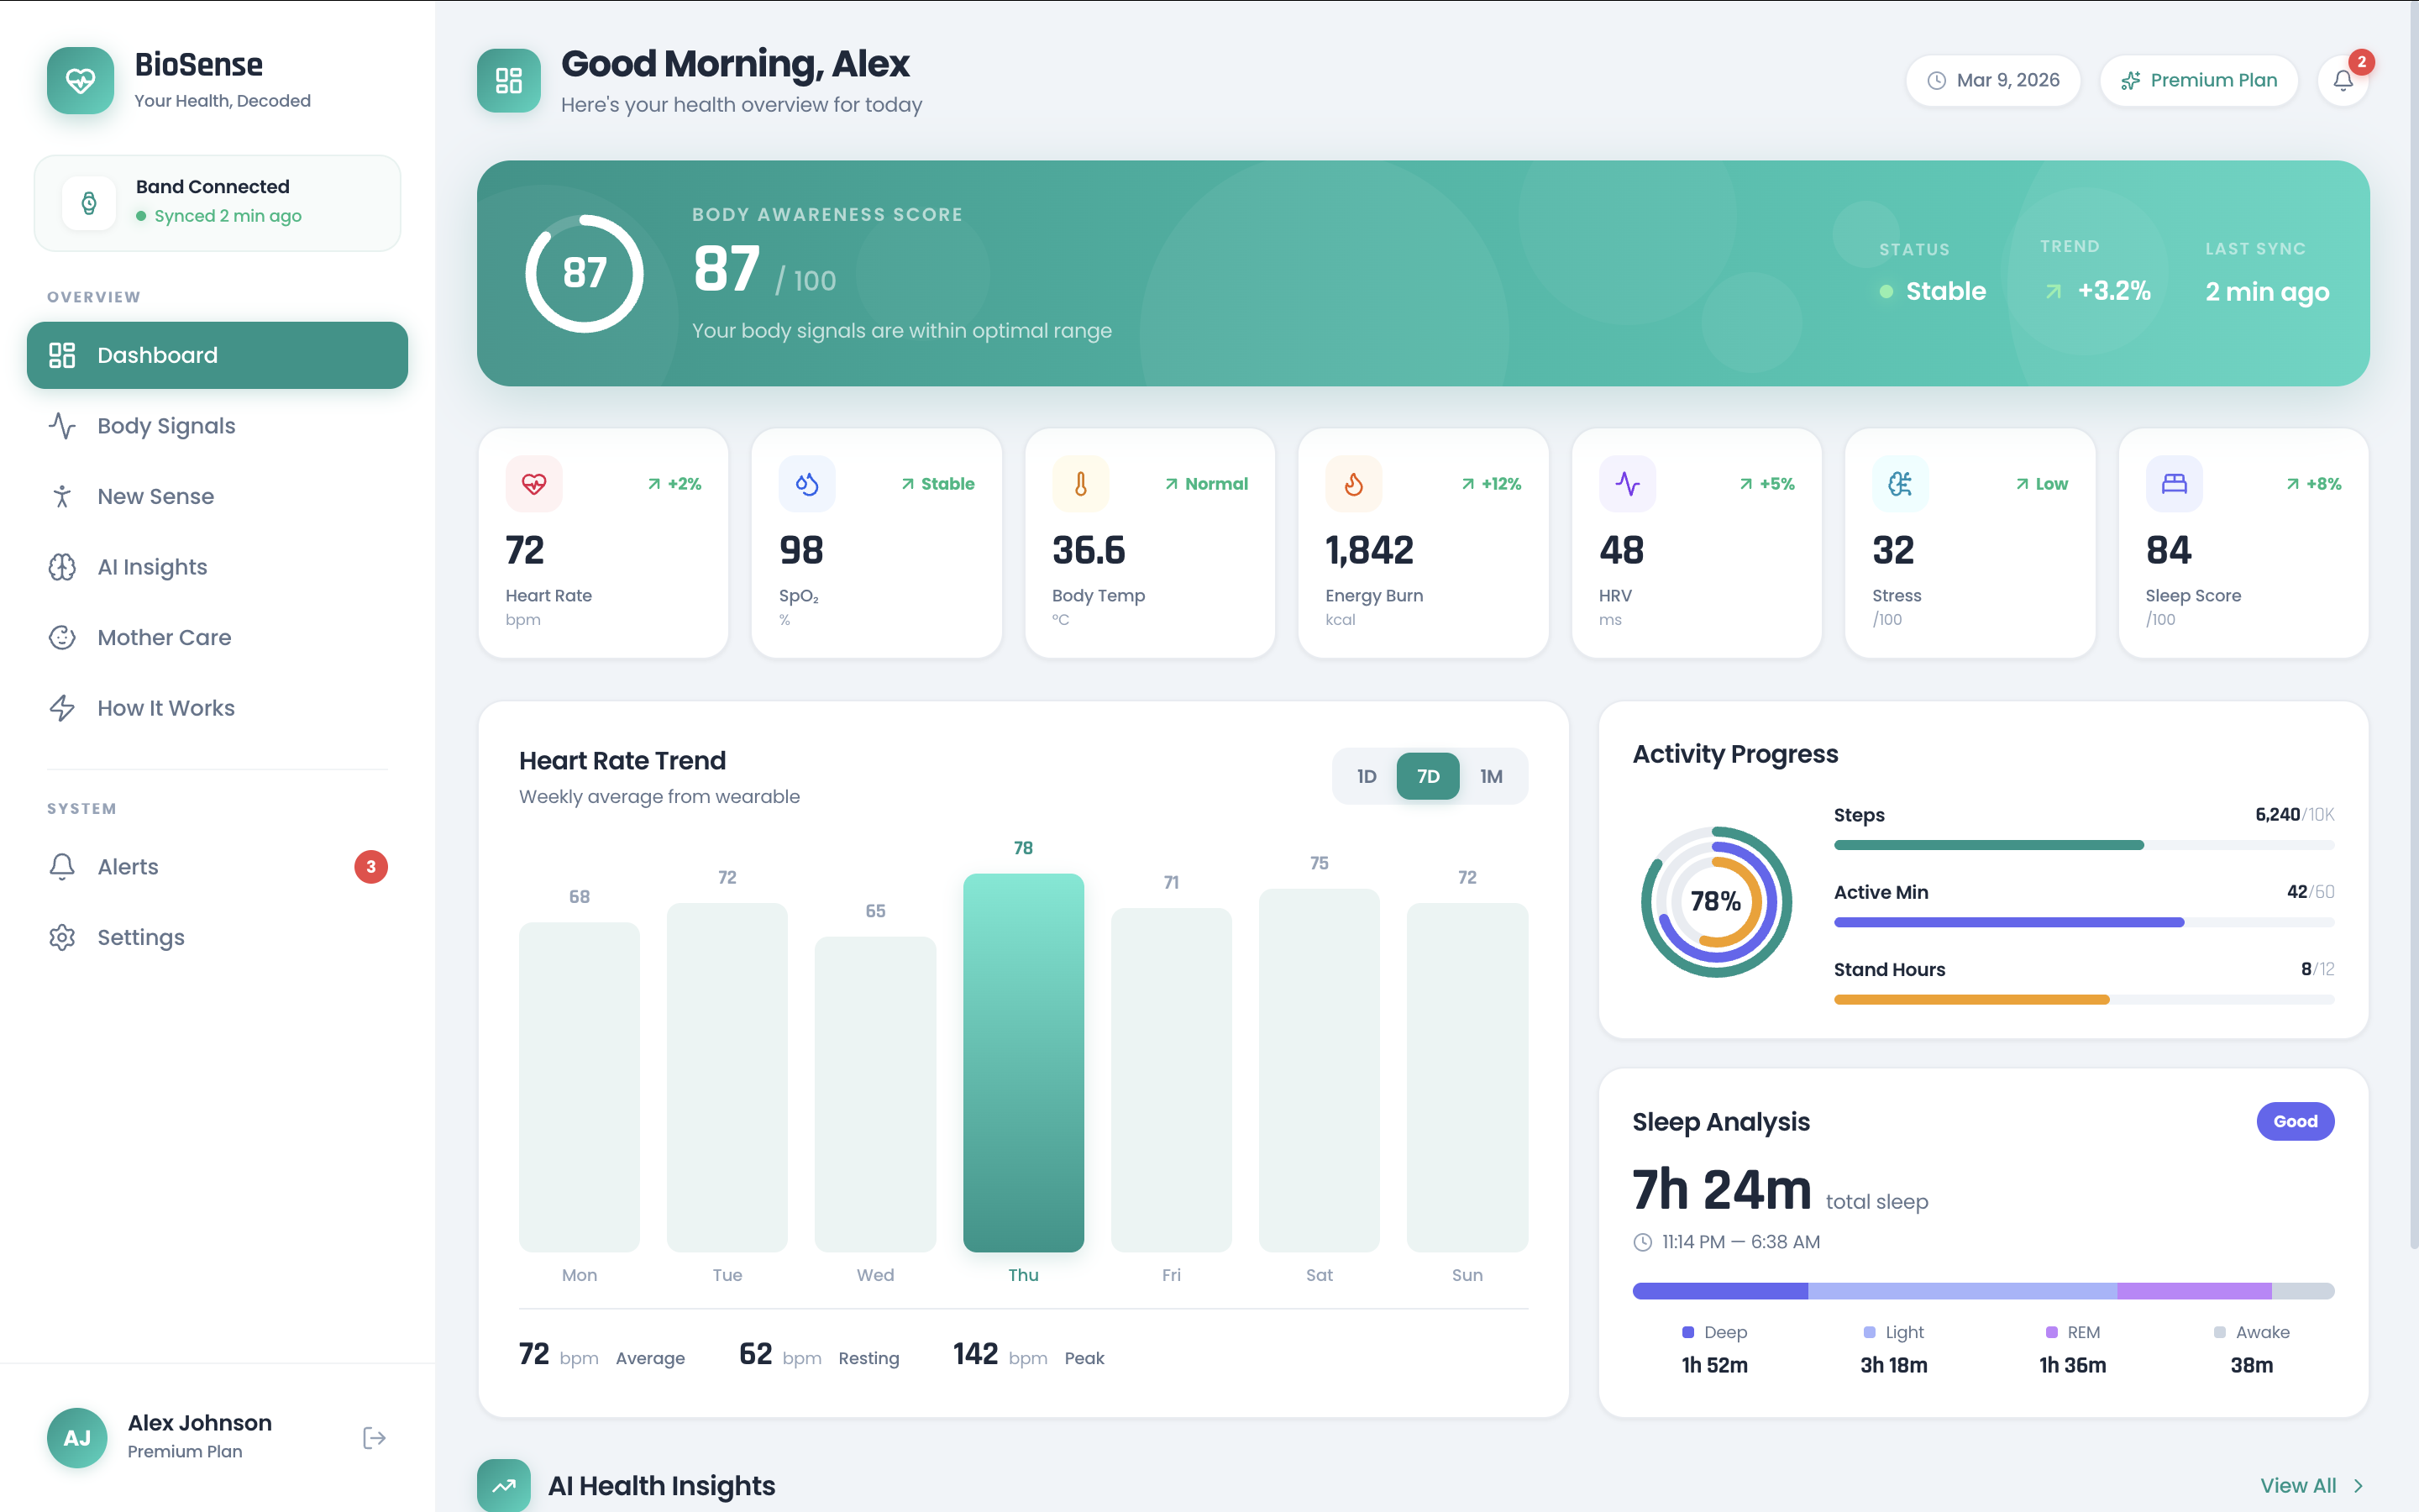Switch heart rate chart to 1M
The height and width of the screenshot is (1512, 2419).
[x=1490, y=776]
